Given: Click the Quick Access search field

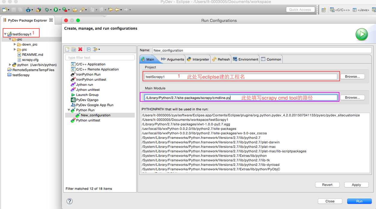Looking at the screenshot, I should (x=300, y=10).
